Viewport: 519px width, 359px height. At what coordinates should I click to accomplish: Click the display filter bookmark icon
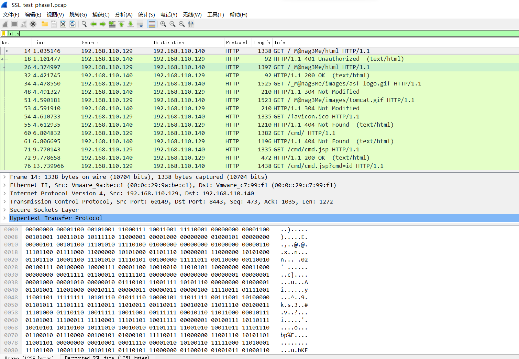click(x=4, y=34)
